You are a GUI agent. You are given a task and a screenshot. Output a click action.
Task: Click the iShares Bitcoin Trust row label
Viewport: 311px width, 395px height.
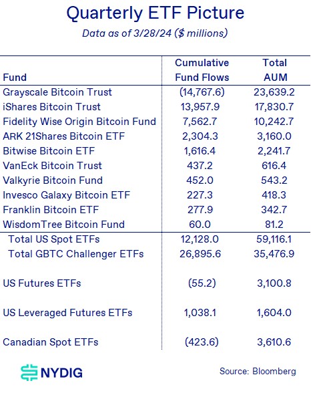tap(51, 107)
